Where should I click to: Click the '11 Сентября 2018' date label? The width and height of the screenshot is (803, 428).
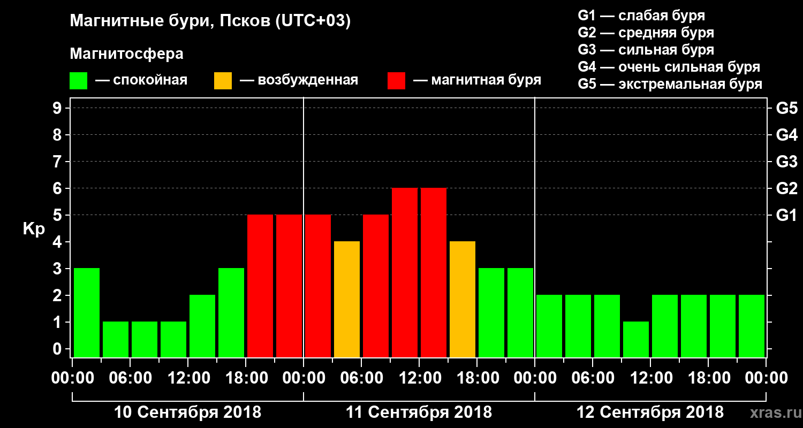tap(419, 412)
